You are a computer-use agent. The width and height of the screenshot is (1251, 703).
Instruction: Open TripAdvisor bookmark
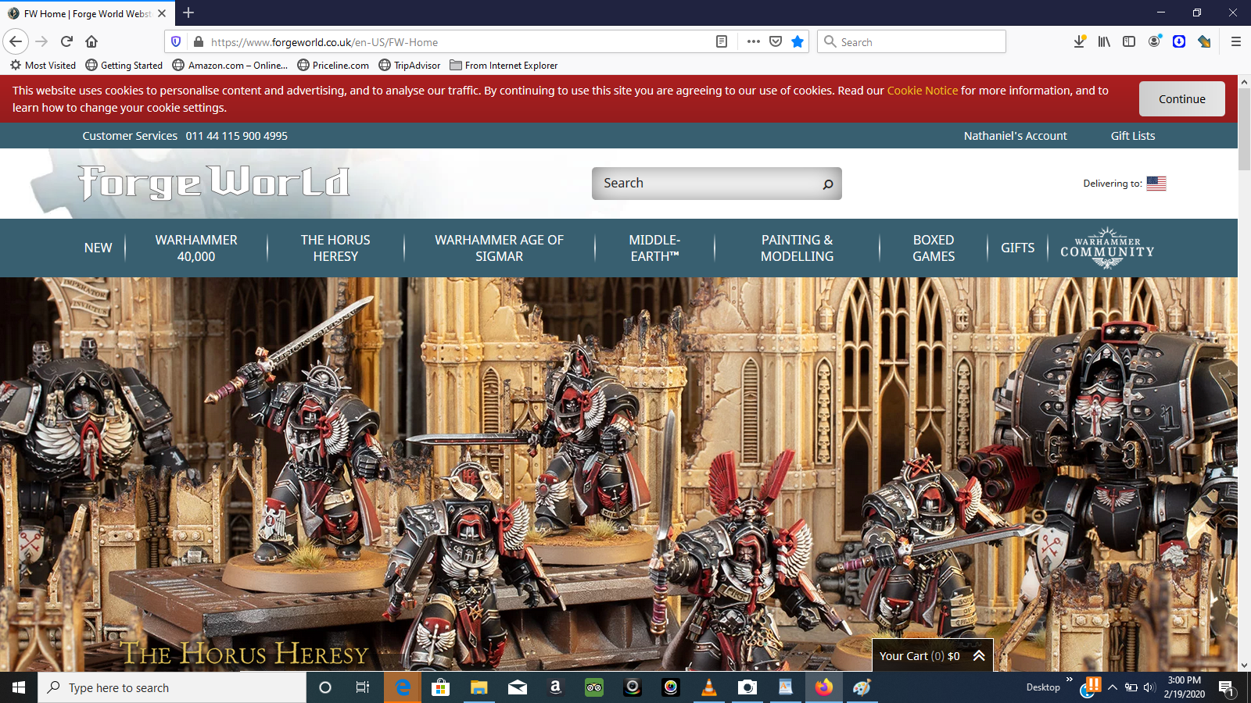(x=410, y=66)
